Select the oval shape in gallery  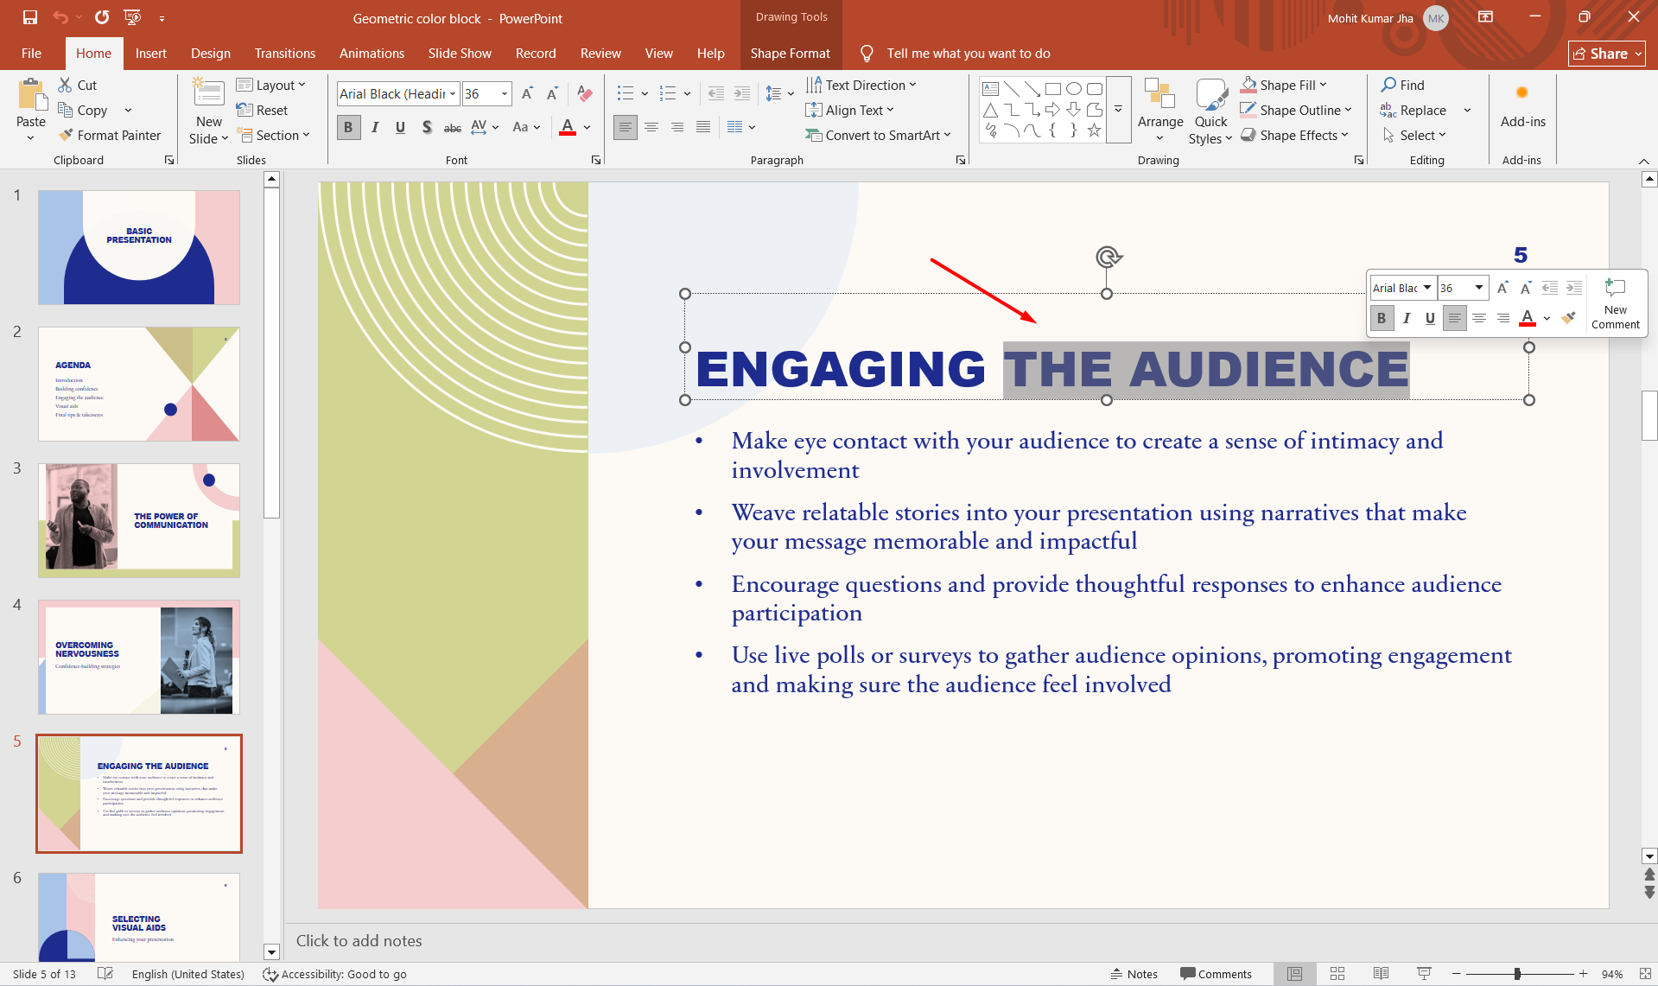pos(1073,88)
